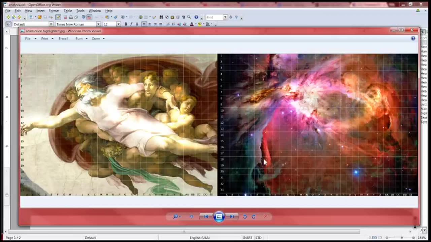Align text left in Writer toolbar

(144, 24)
